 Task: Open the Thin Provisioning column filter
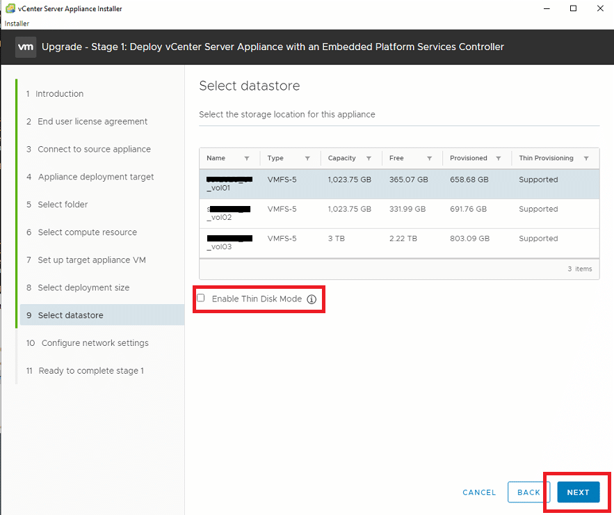586,159
